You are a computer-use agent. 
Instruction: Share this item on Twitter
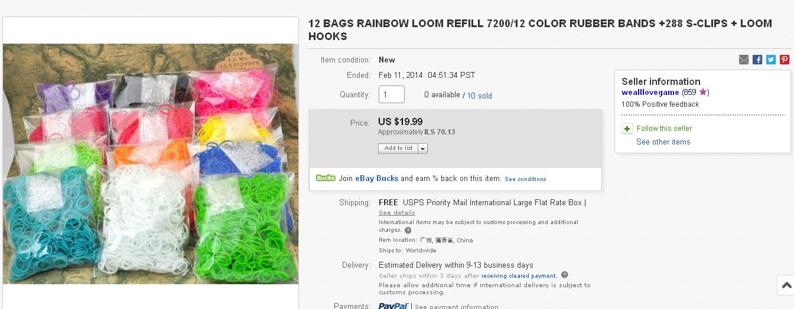tap(771, 60)
